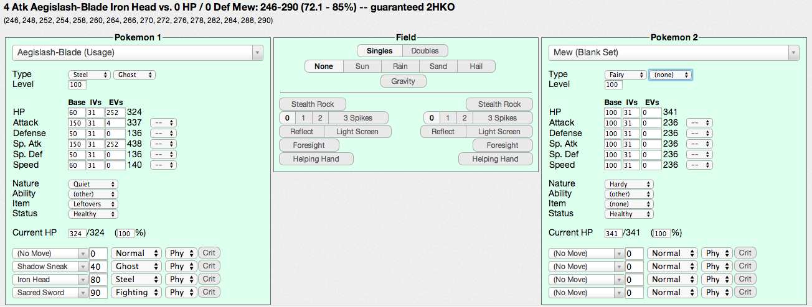This screenshot has width=812, height=307.
Task: Toggle left side Foresight
Action: pyautogui.click(x=309, y=145)
